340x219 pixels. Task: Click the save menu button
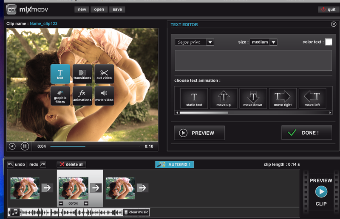coord(117,9)
